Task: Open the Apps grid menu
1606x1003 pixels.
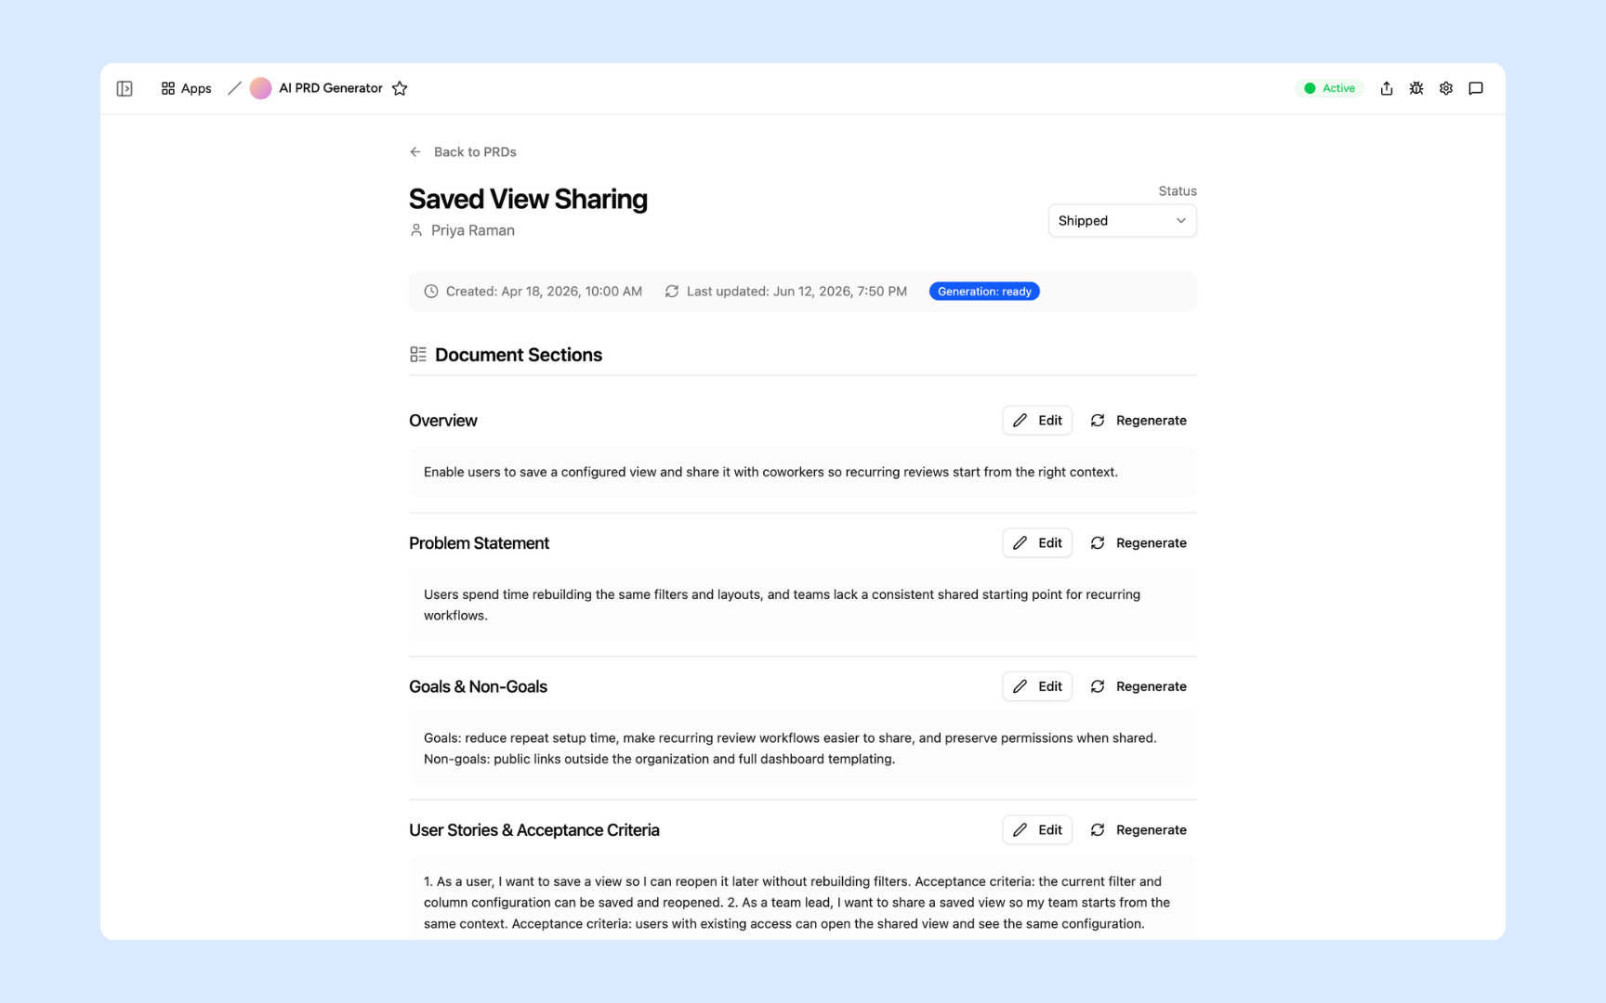Action: coord(186,88)
